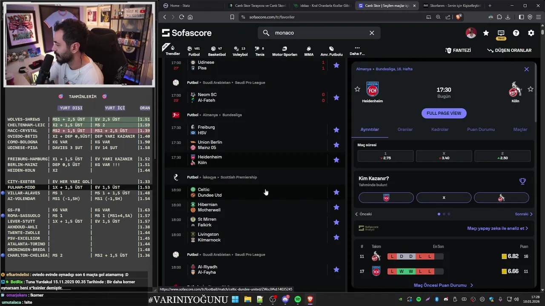Open Sofascore settings gear
The height and width of the screenshot is (306, 545).
(x=531, y=33)
